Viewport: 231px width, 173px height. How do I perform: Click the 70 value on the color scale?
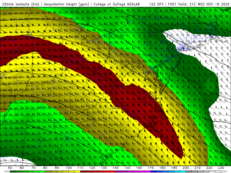33,168
